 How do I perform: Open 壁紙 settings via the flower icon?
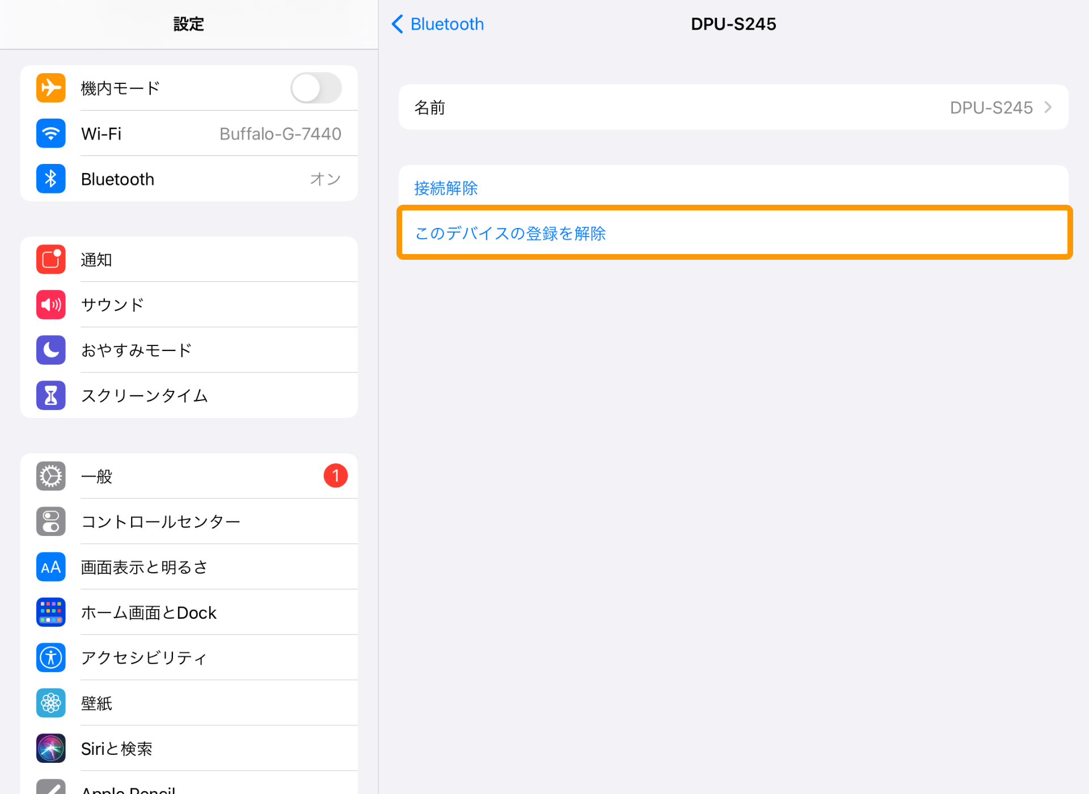pos(50,703)
